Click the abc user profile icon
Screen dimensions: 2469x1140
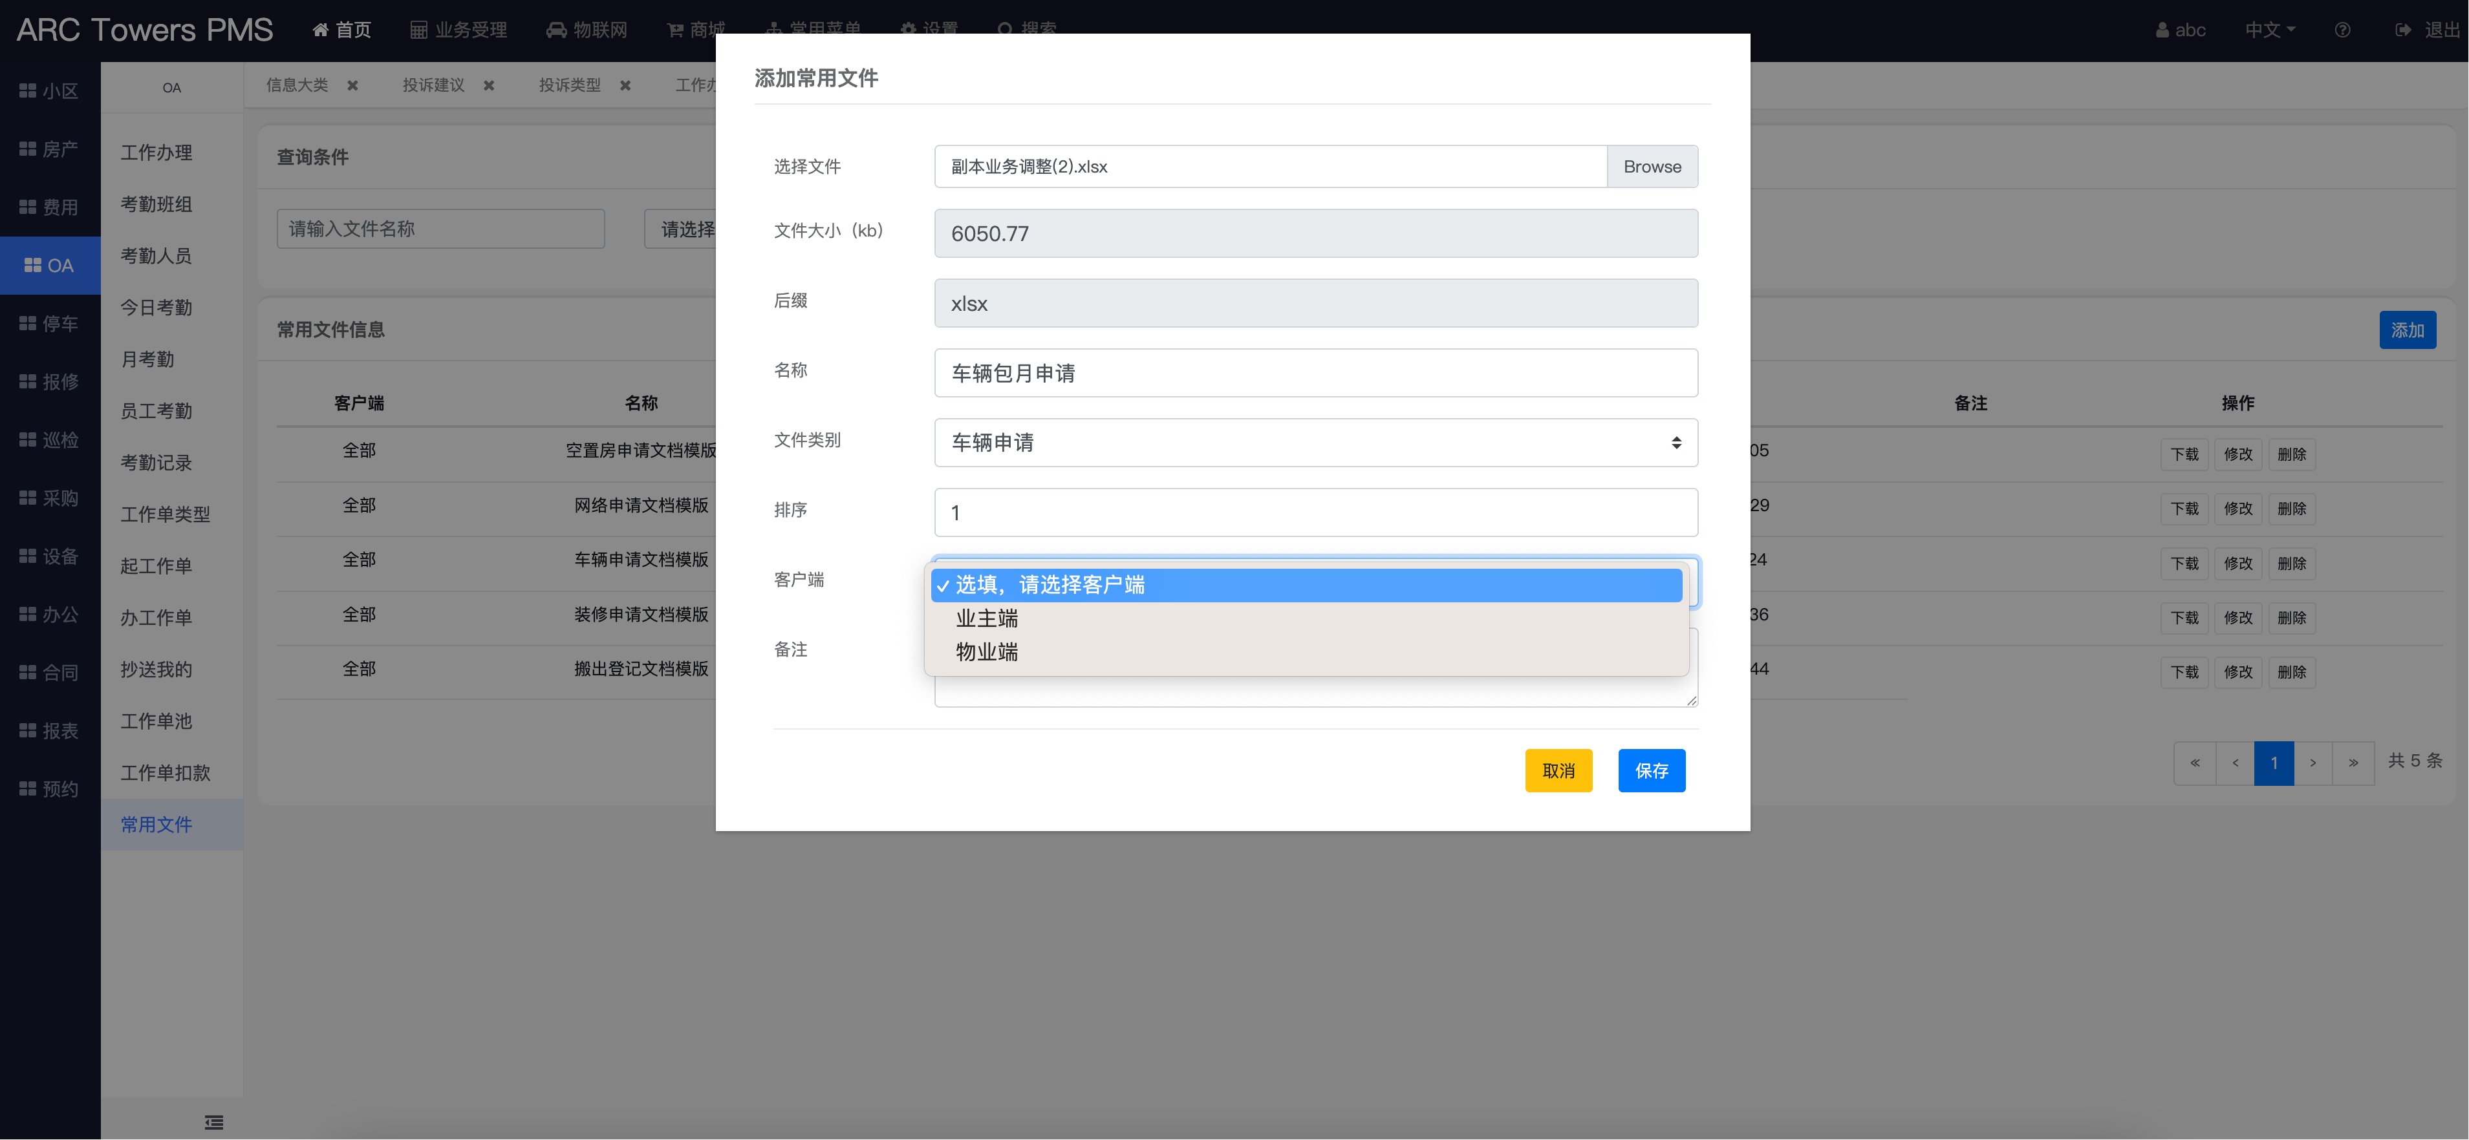(x=2162, y=30)
